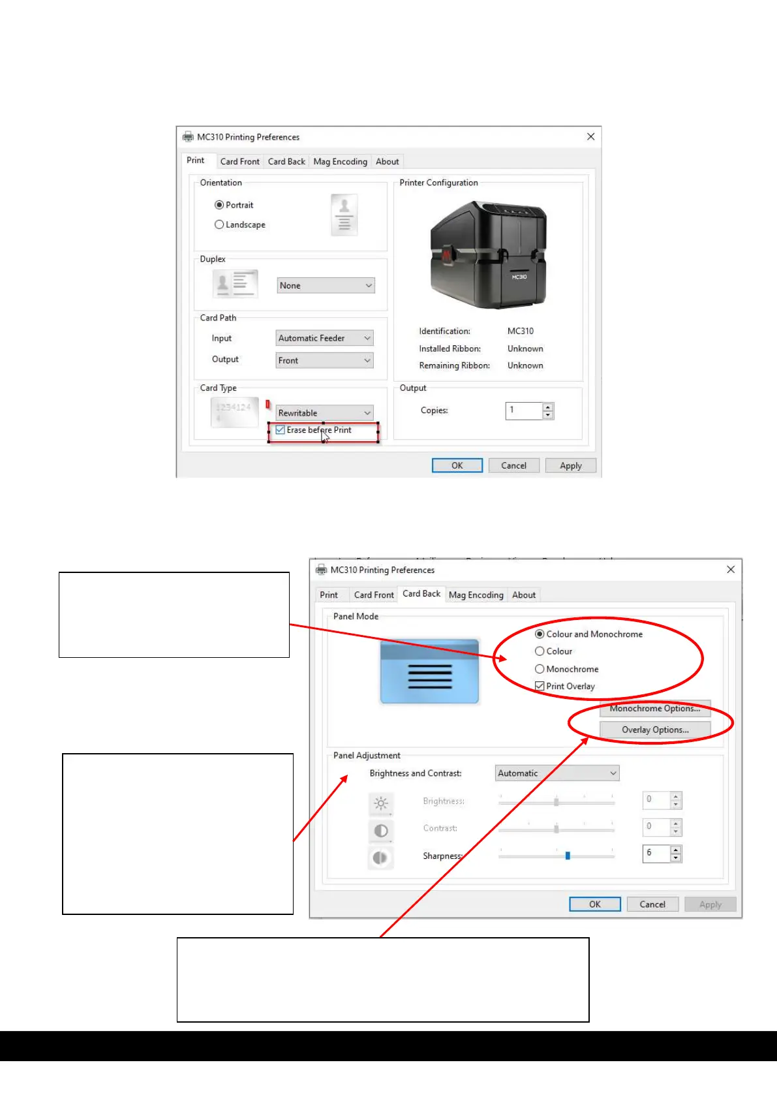Click the Brightness value field
The width and height of the screenshot is (777, 1099).
pos(656,799)
